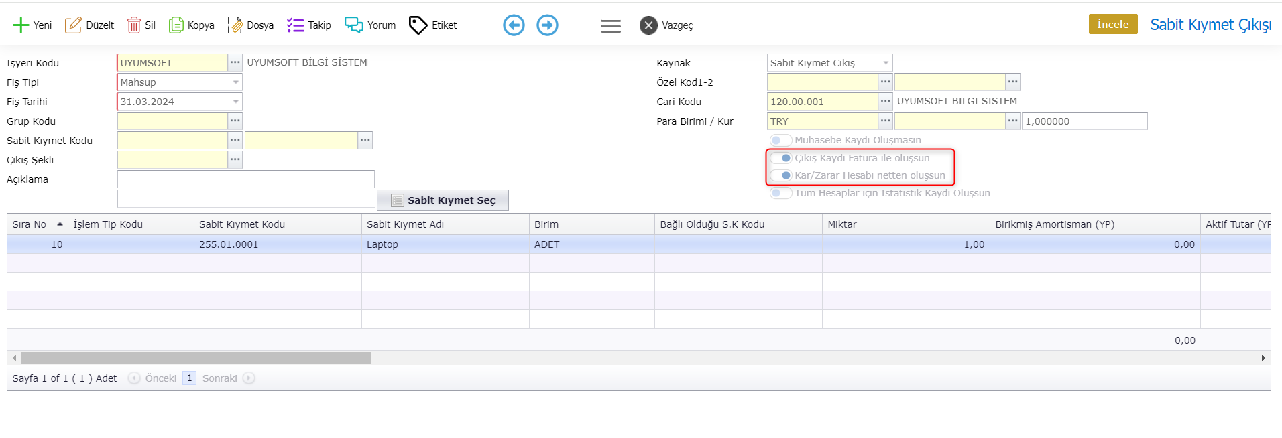
Task: Open the Dosya attachment icon
Action: tap(235, 25)
